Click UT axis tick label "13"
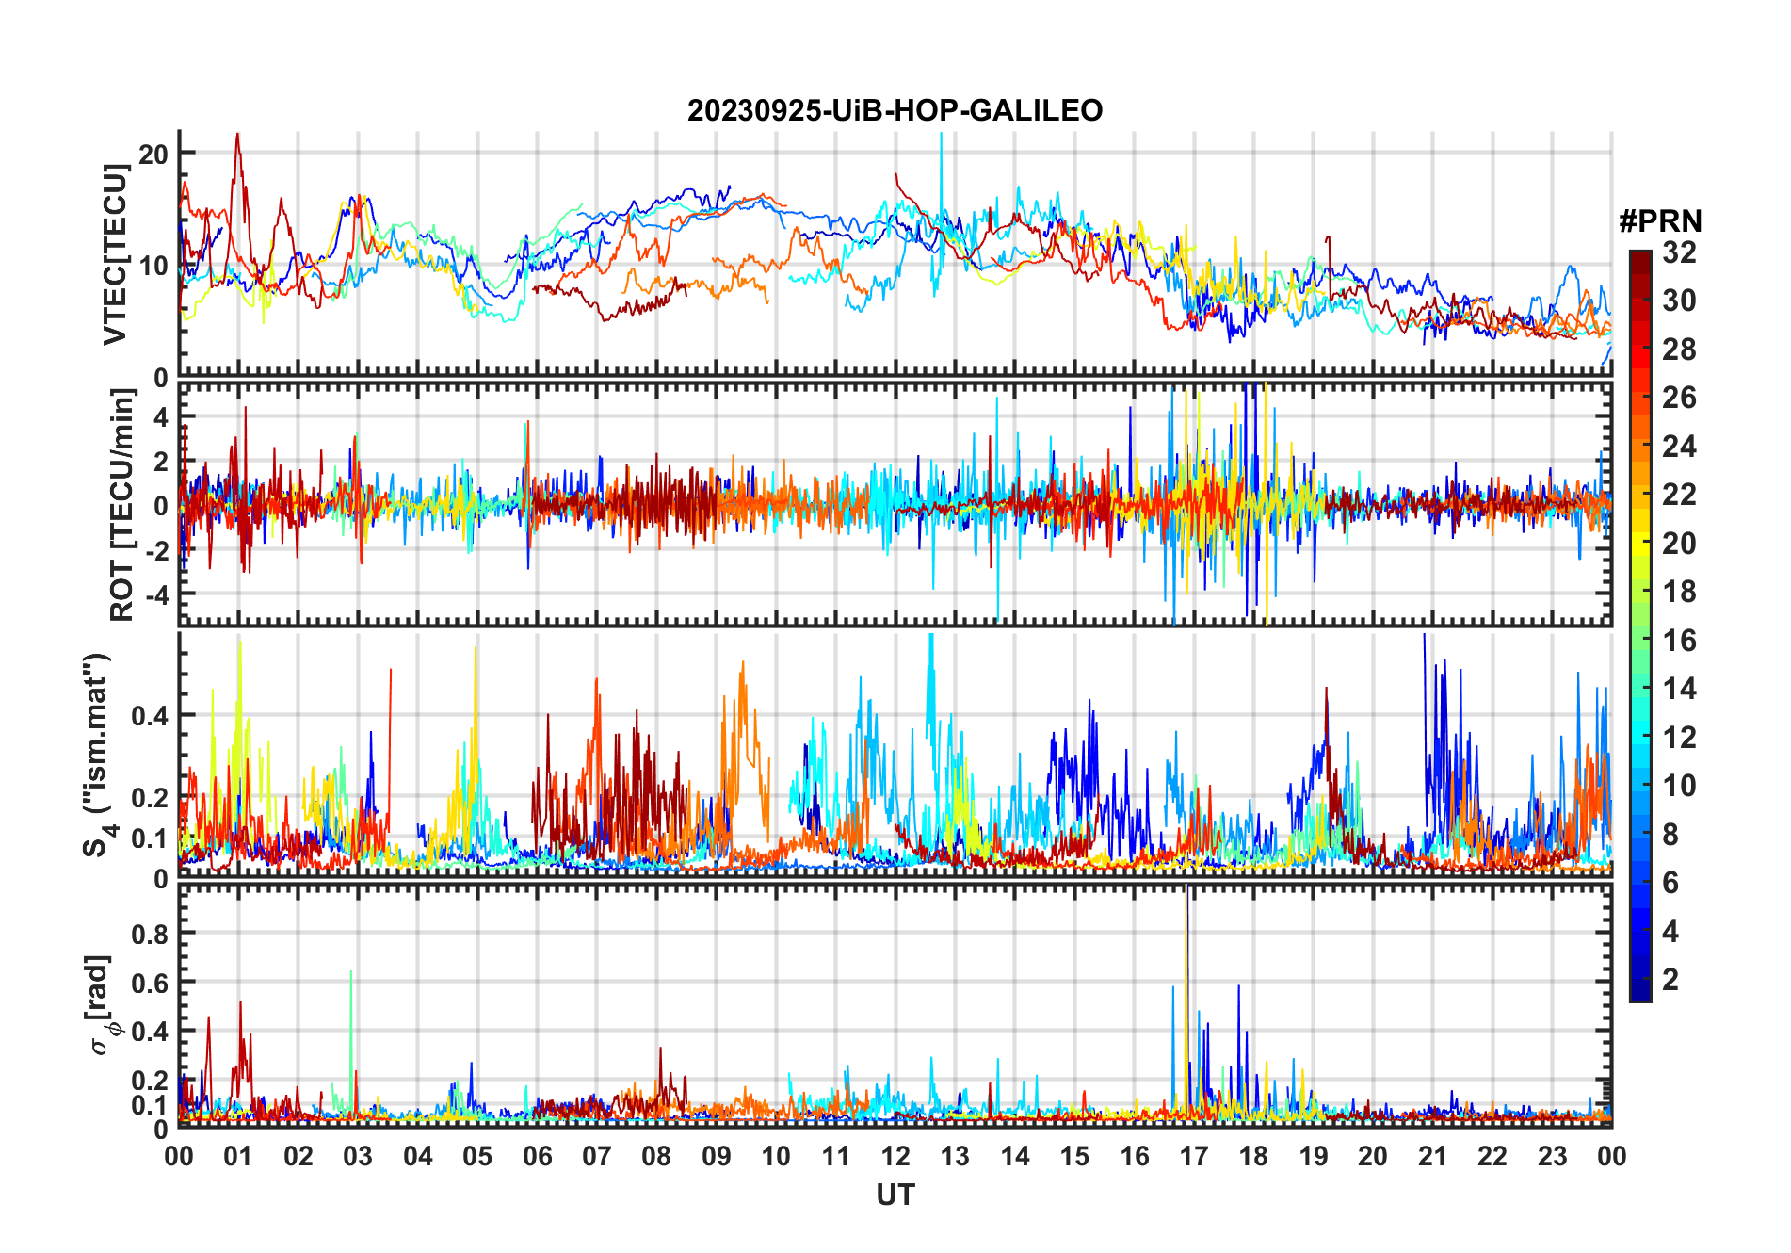Screen dimensions: 1791x1253 (x=955, y=1156)
